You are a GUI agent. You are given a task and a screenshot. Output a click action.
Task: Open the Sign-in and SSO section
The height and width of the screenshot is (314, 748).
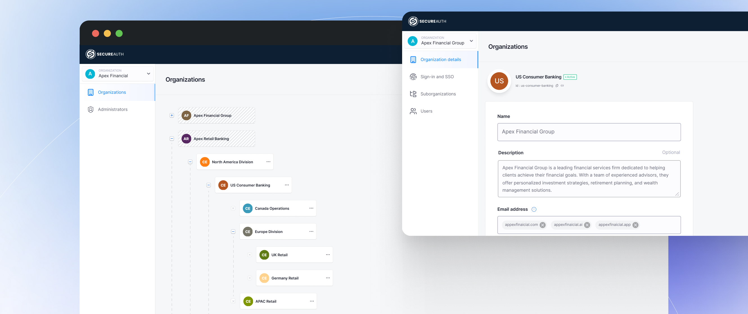[x=437, y=77]
